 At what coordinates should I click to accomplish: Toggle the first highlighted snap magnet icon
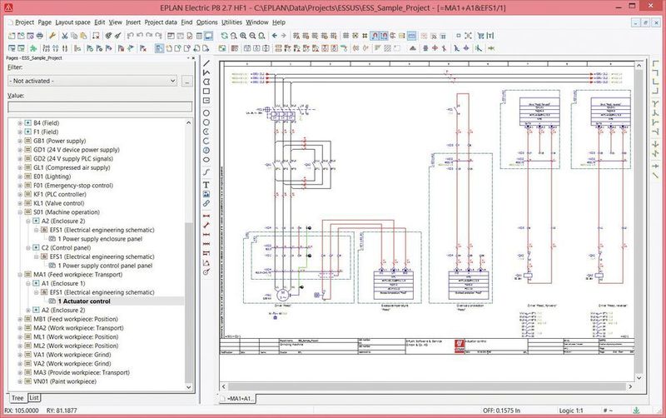[375, 36]
